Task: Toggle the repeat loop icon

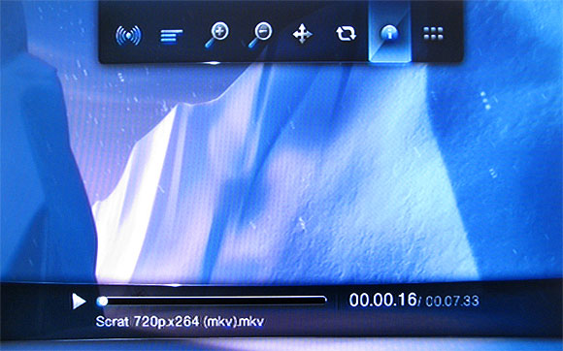Action: coord(347,34)
